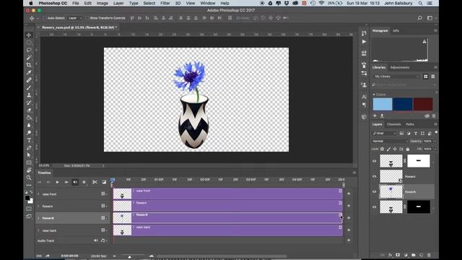The image size is (462, 260).
Task: Select the Eyedropper tool
Action: [29, 72]
